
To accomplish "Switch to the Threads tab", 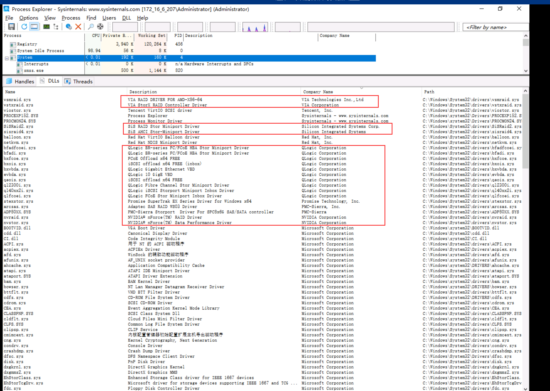I will coord(78,81).
